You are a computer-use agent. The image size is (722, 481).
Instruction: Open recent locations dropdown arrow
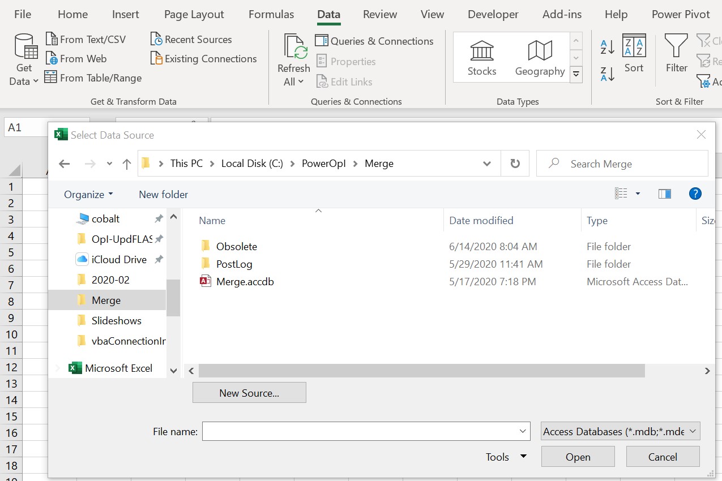click(109, 164)
